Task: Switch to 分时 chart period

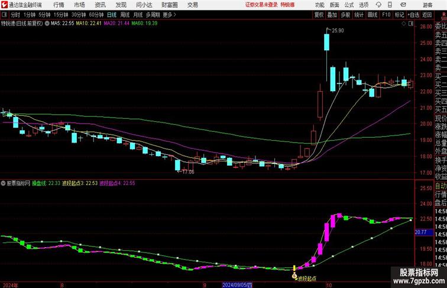Action: click(15, 15)
